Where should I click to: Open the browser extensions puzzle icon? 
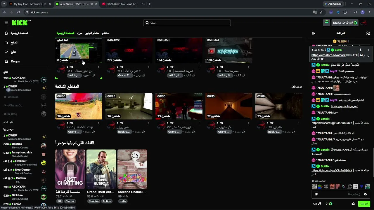click(345, 12)
